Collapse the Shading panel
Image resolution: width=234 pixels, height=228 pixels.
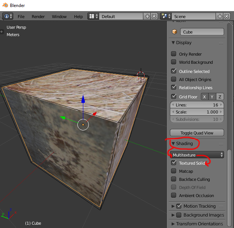[x=173, y=144]
